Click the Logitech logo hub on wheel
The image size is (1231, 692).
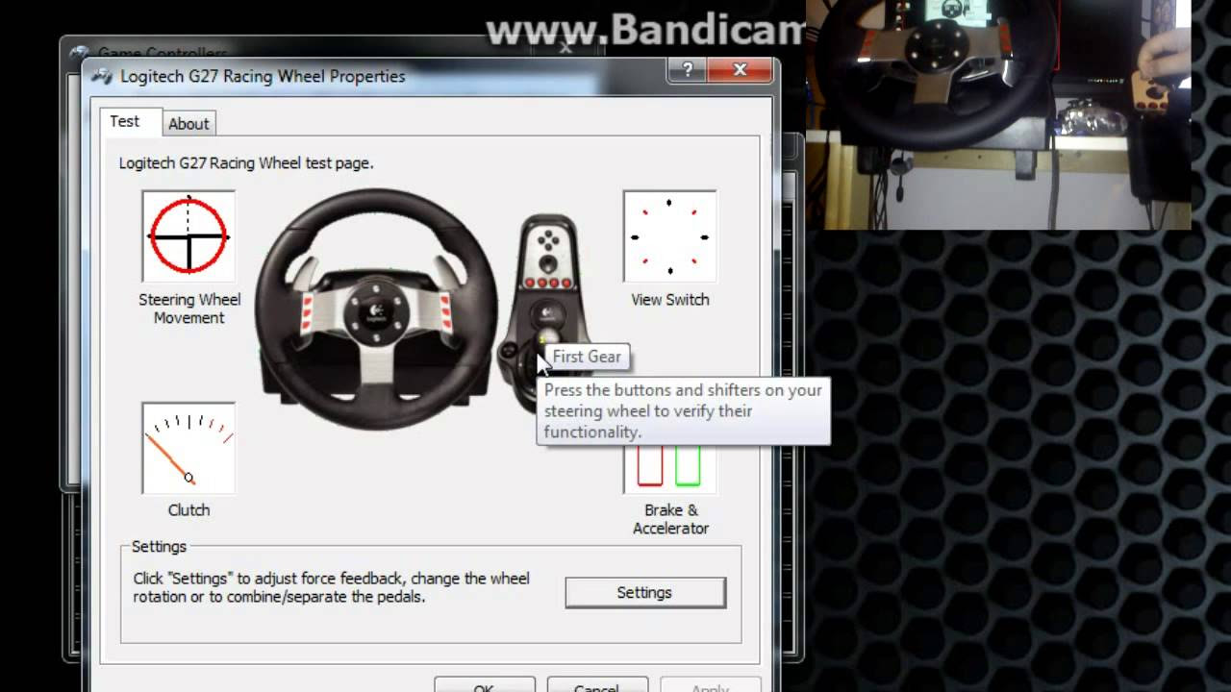(377, 310)
